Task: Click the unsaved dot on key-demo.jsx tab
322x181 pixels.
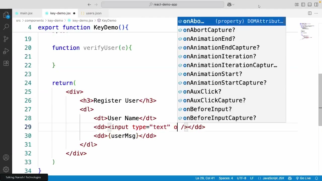Action: pos(74,13)
